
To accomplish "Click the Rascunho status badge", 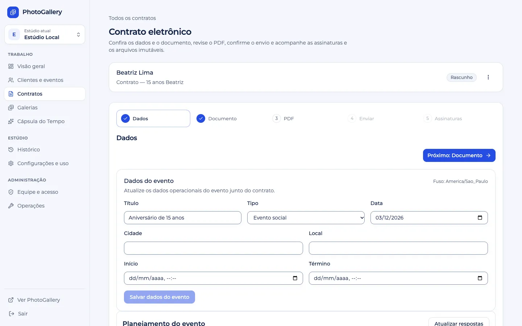I will click(x=461, y=77).
